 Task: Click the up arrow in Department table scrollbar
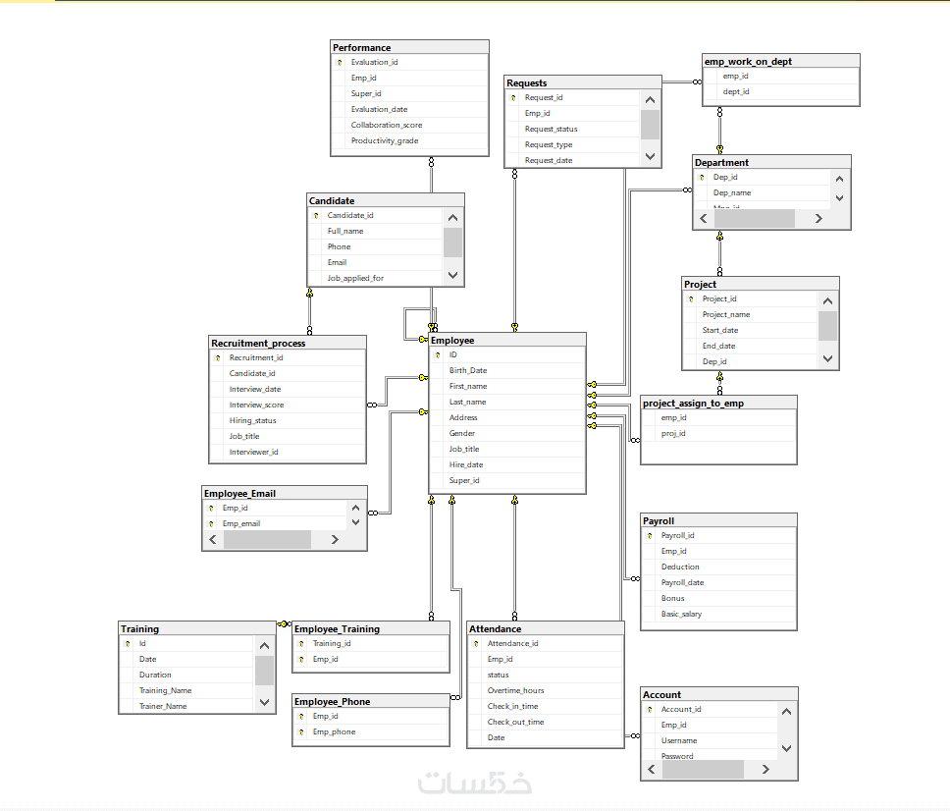(839, 179)
